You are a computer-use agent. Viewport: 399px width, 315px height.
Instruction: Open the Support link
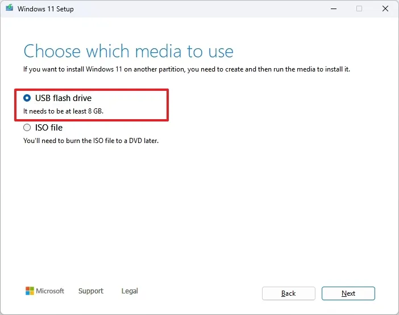pos(91,291)
